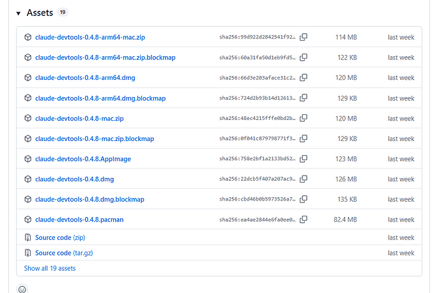The width and height of the screenshot is (441, 293).
Task: Copy sha256 for the pacman package
Action: [x=304, y=220]
